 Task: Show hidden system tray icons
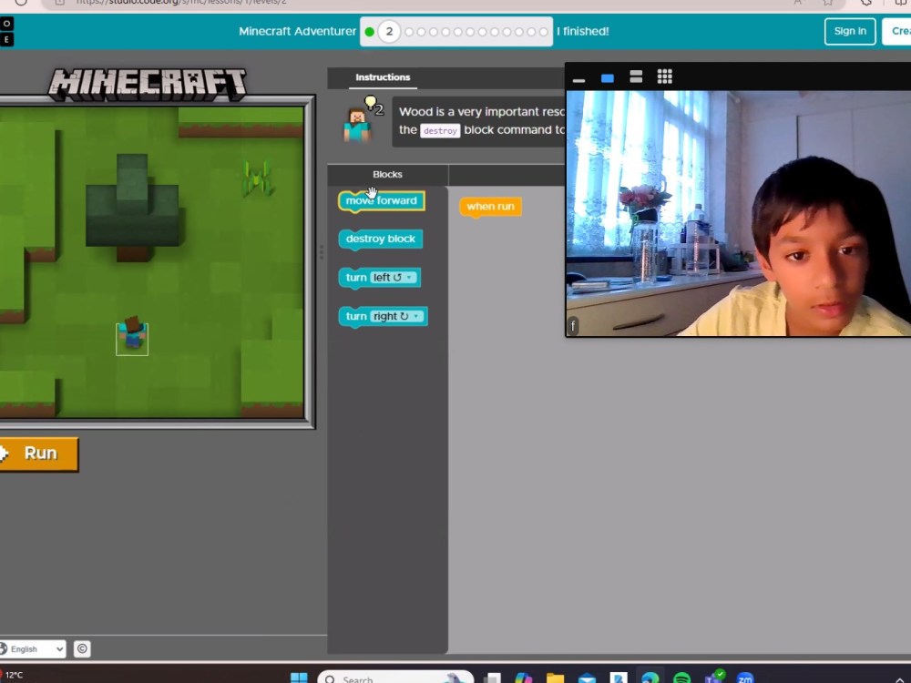899,679
